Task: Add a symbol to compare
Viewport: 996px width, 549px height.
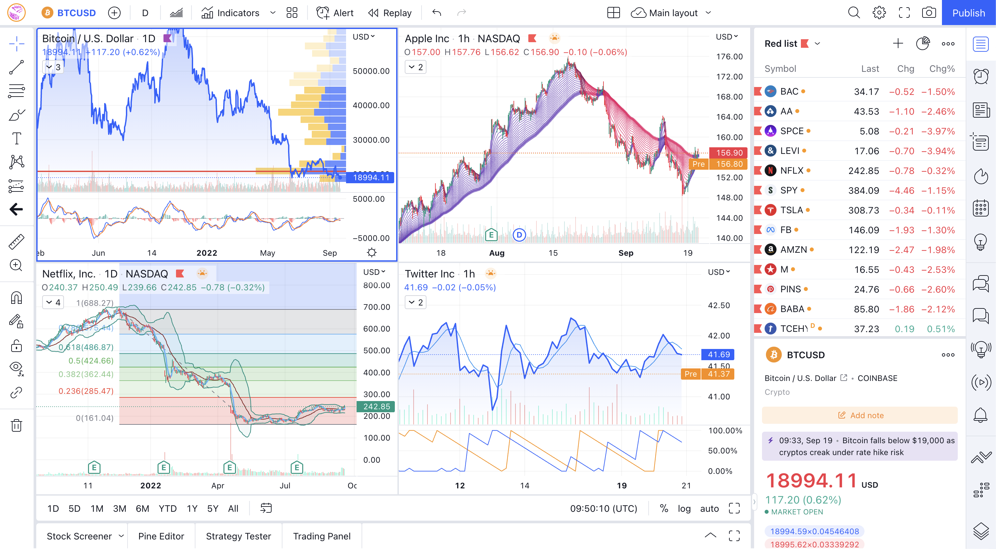Action: [x=114, y=13]
